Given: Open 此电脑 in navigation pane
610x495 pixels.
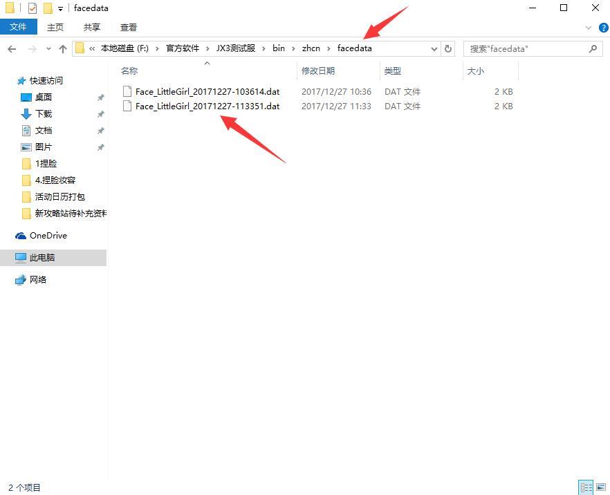Looking at the screenshot, I should click(x=42, y=257).
